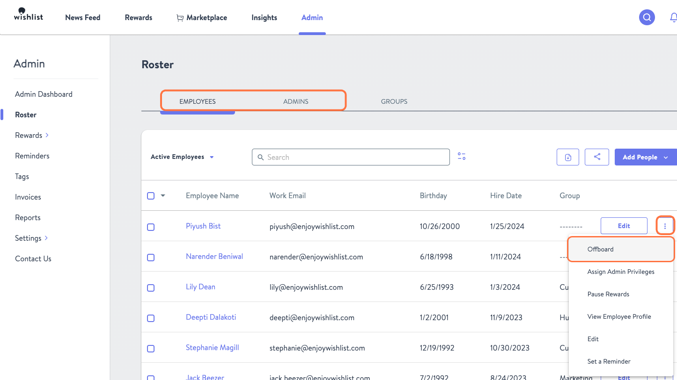Open Admin Dashboard in sidebar

coord(44,94)
